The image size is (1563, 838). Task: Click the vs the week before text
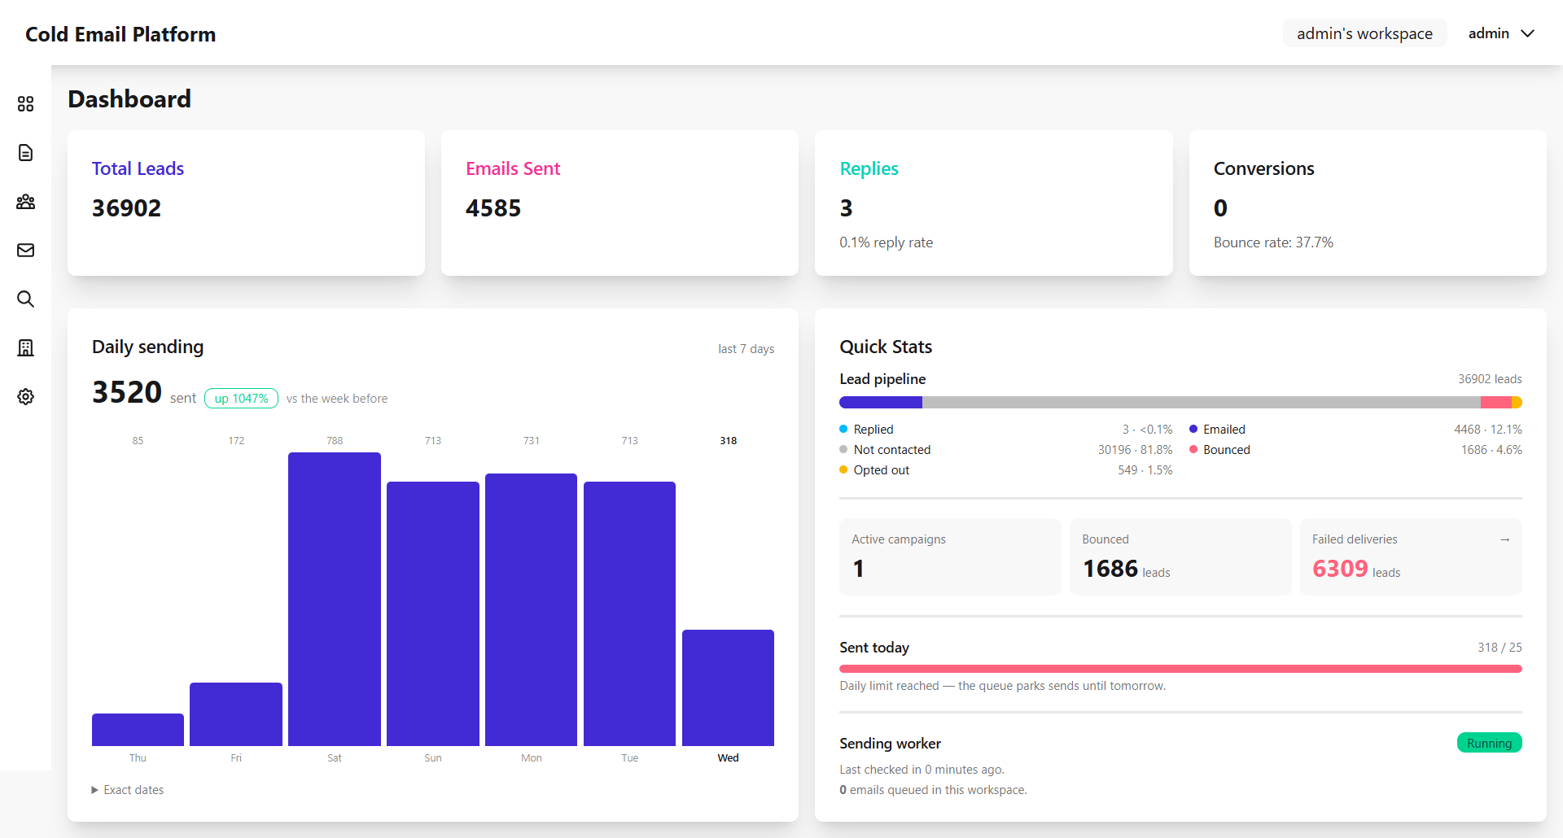point(337,399)
